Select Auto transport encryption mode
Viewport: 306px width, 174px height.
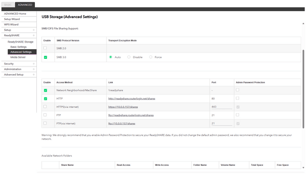[x=110, y=57]
